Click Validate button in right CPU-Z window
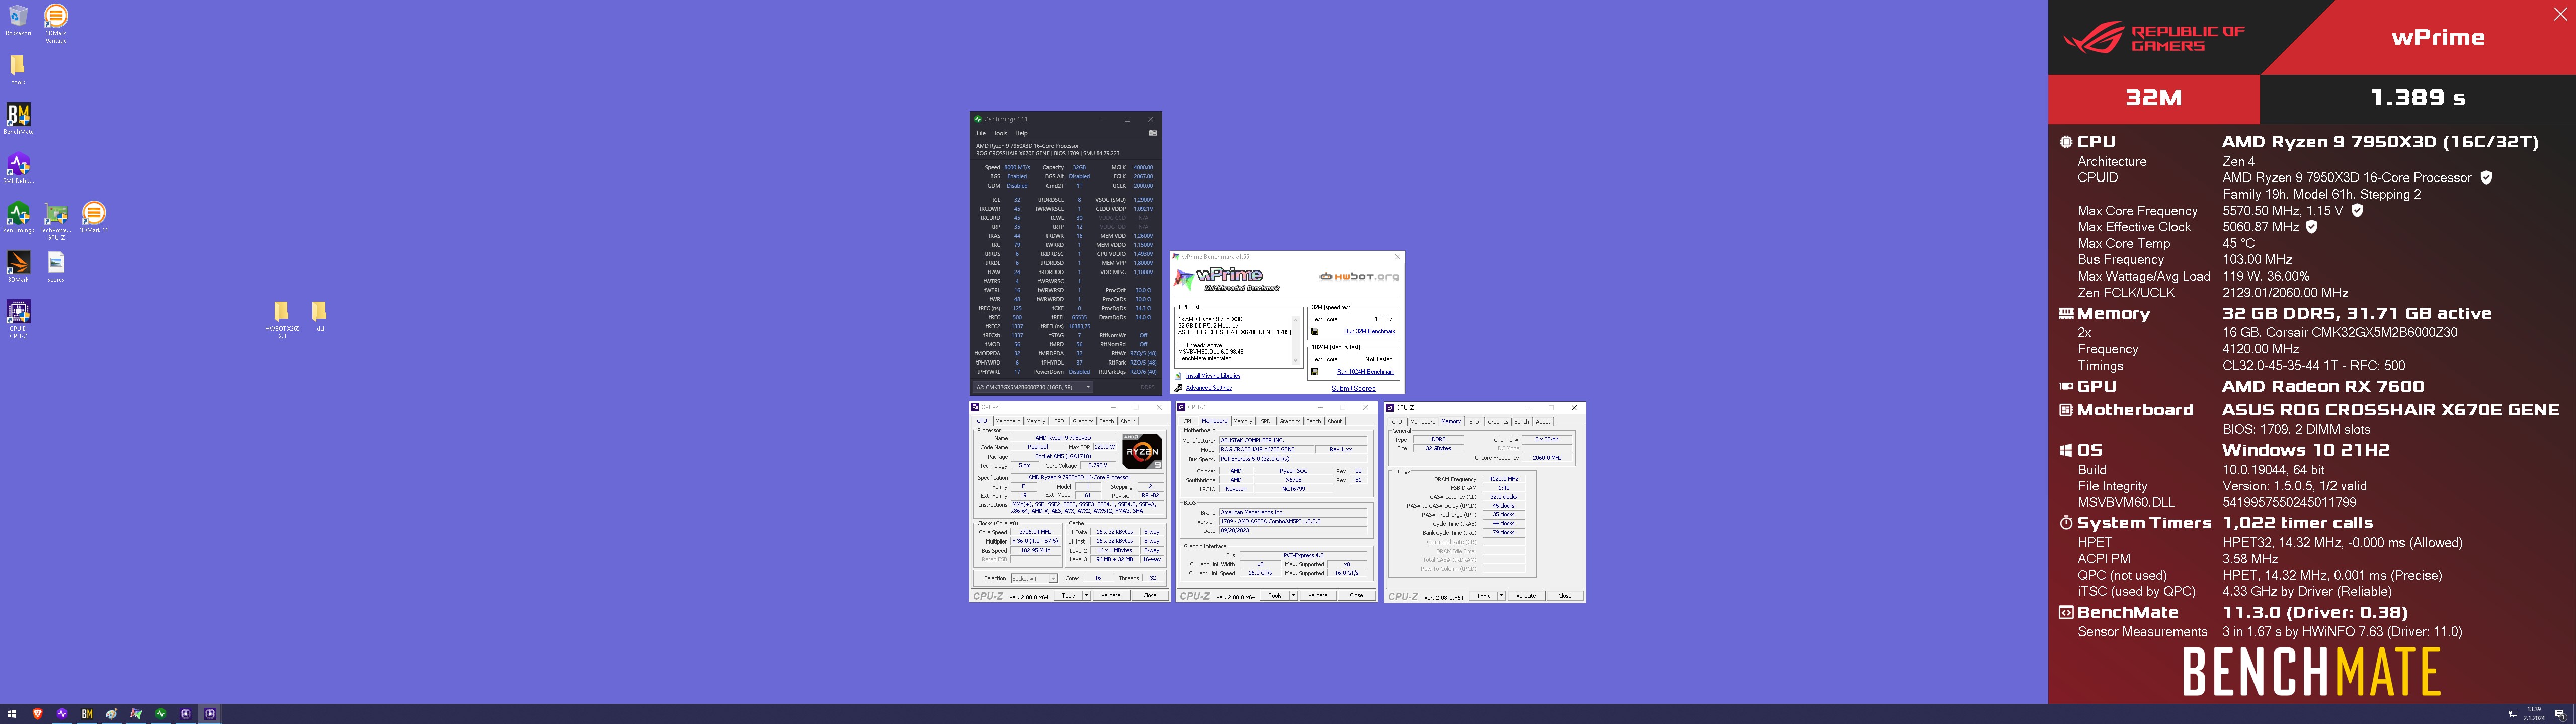2576x724 pixels. coord(1526,595)
